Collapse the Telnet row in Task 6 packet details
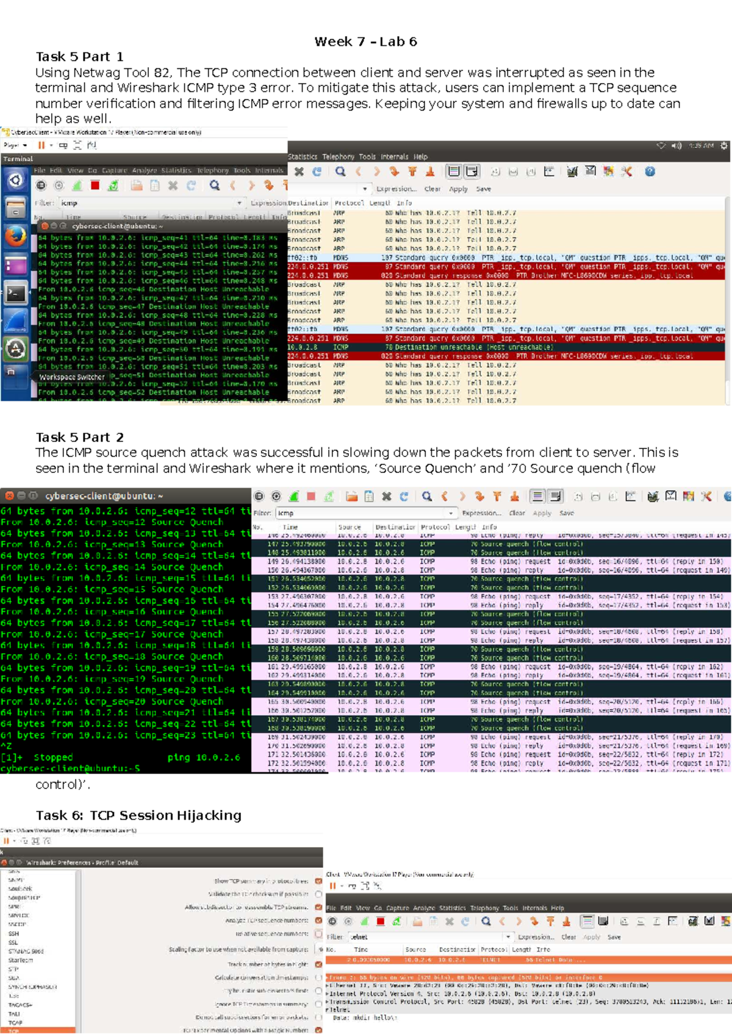The width and height of the screenshot is (732, 1035). (x=328, y=1009)
